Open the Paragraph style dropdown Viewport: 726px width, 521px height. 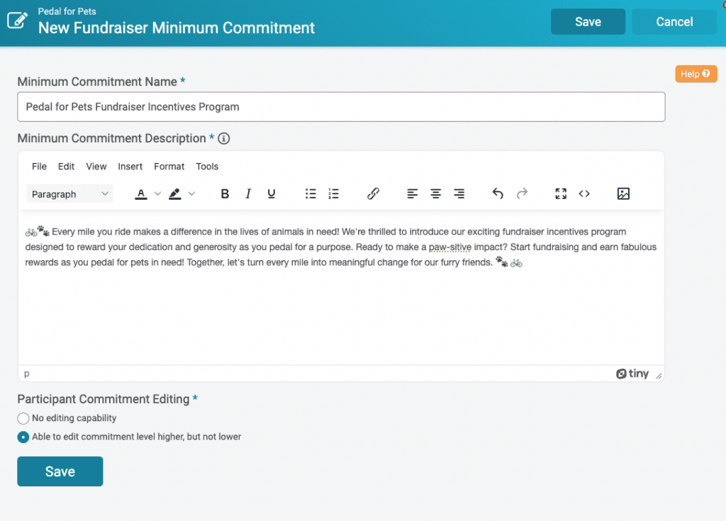(x=69, y=194)
